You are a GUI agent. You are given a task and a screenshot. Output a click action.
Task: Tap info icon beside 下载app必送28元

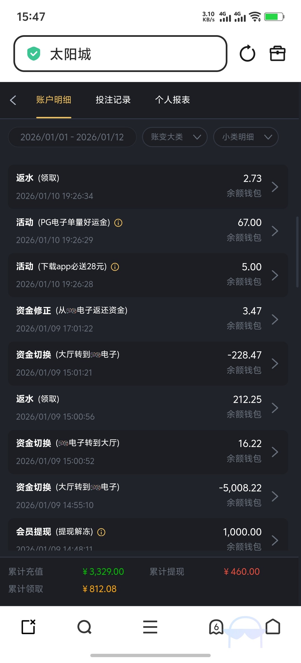[x=115, y=267]
